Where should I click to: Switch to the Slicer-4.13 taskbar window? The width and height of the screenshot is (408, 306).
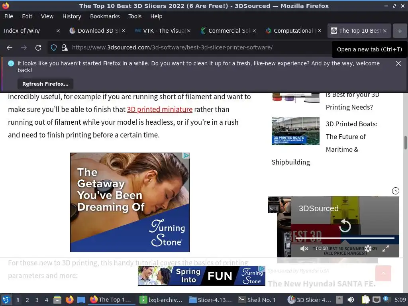[x=210, y=300]
